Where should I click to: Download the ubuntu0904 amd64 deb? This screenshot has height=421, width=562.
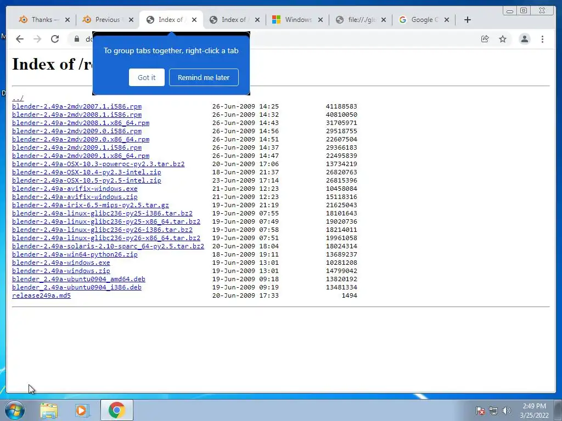(x=78, y=279)
